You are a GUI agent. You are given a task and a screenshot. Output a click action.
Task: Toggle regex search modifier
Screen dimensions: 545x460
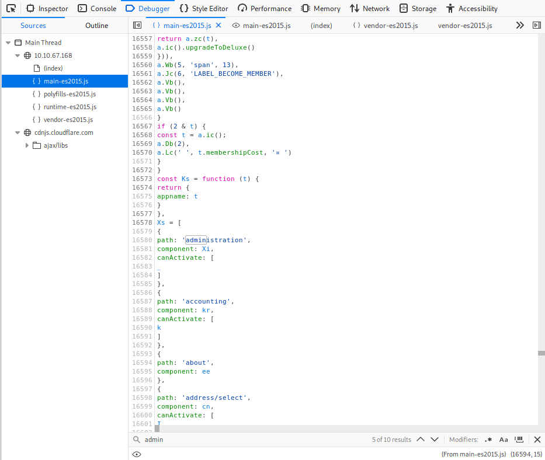(x=488, y=440)
